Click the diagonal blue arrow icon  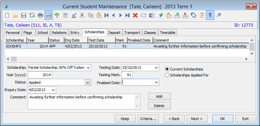click(219, 15)
